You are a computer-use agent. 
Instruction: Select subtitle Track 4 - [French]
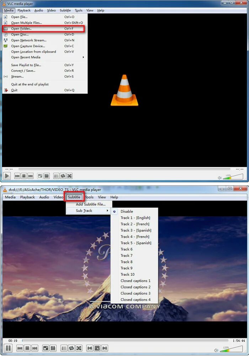point(134,237)
